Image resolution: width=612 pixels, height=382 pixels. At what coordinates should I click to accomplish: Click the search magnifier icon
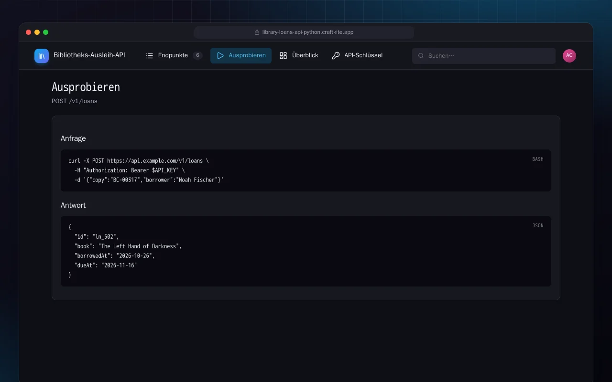(x=421, y=56)
